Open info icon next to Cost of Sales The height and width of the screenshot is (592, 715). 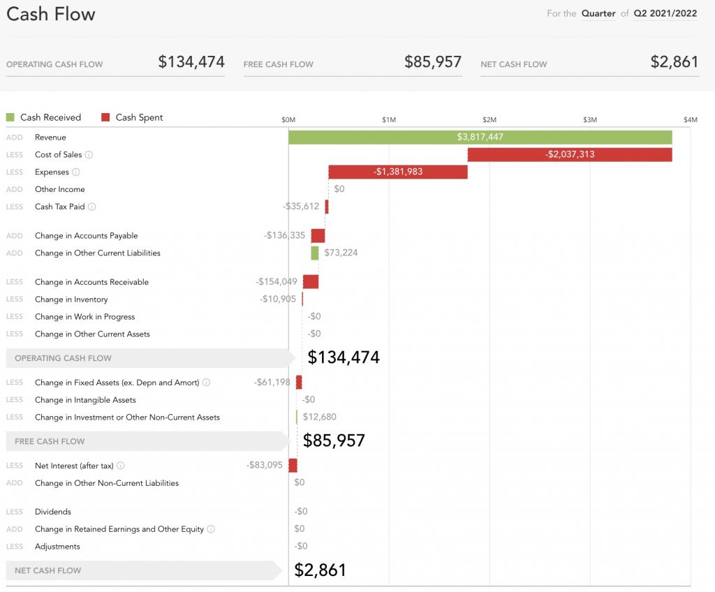pos(89,154)
